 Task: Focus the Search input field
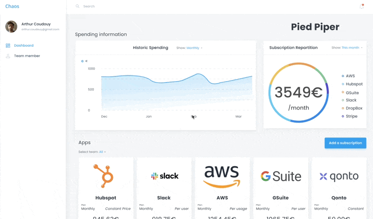pos(89,7)
